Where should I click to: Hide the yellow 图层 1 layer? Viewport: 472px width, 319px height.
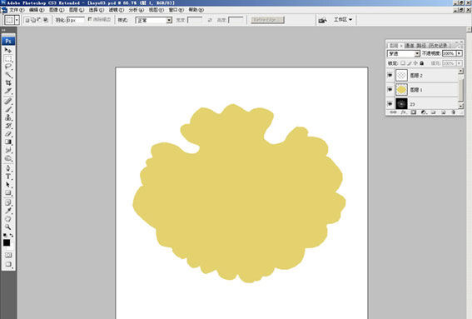pyautogui.click(x=390, y=89)
